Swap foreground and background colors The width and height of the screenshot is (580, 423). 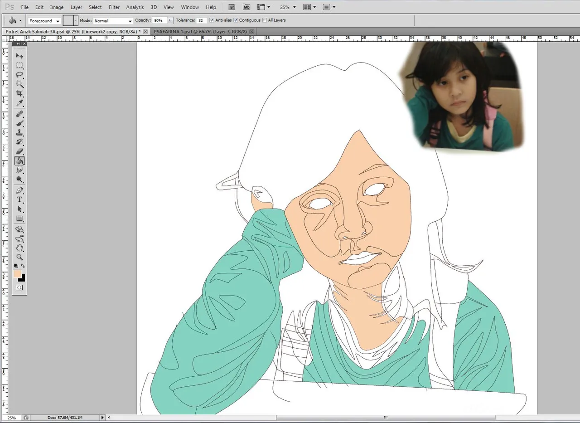click(x=23, y=266)
